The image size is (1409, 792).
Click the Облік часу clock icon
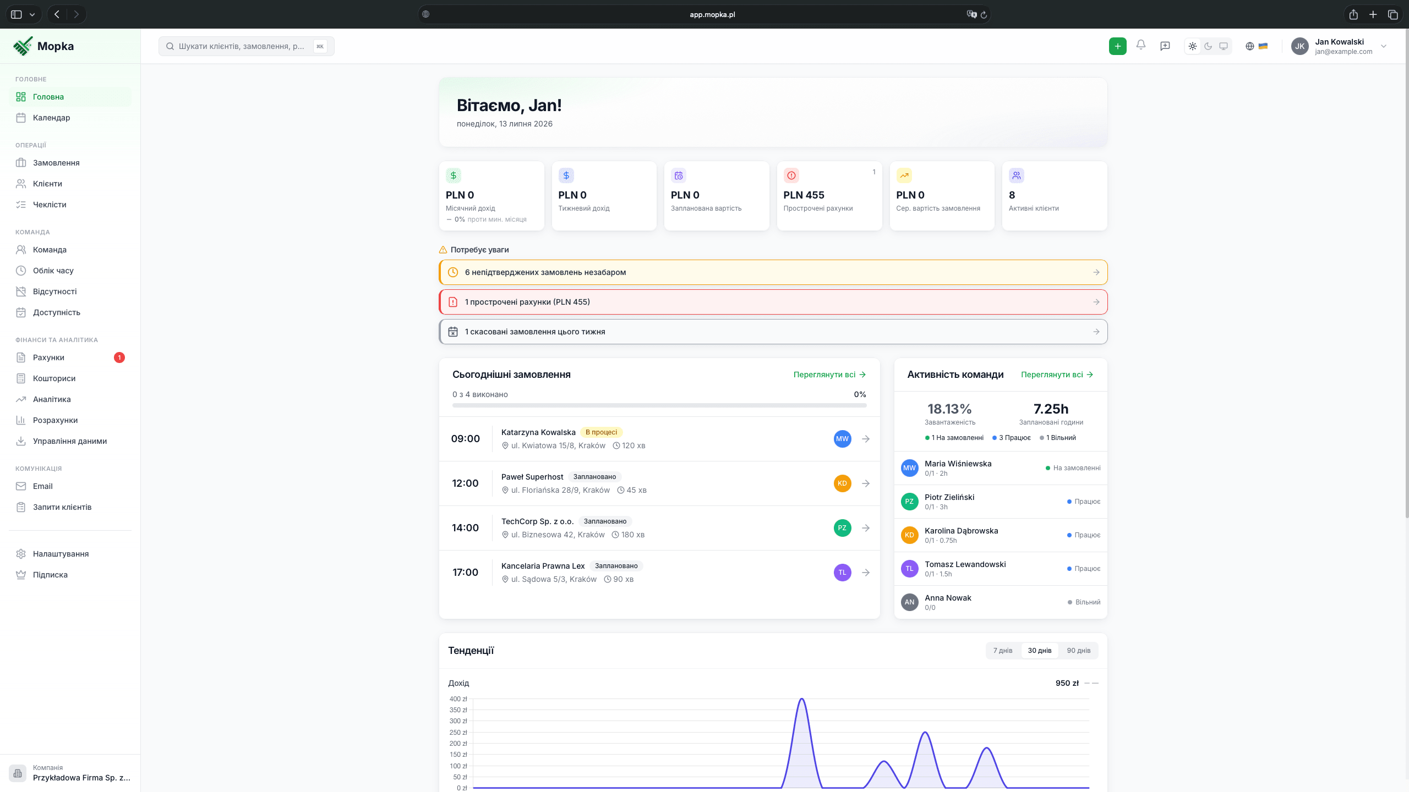[x=21, y=271]
